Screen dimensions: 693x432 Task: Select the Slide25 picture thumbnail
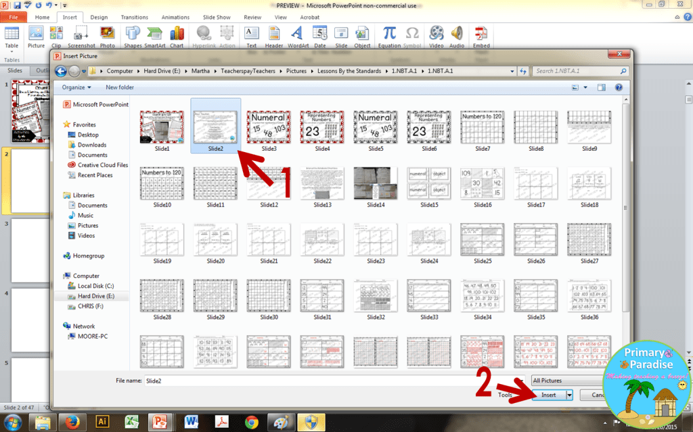click(x=483, y=243)
